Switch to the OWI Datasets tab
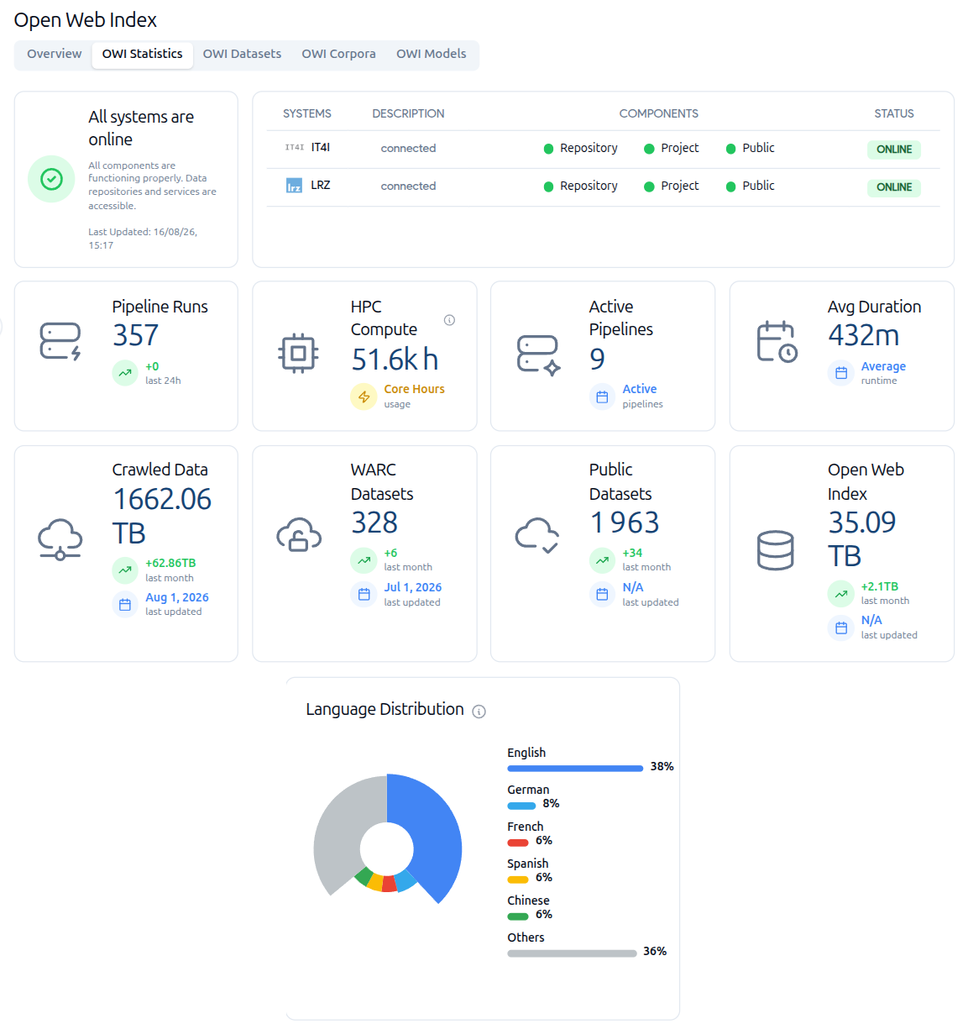The height and width of the screenshot is (1024, 968). [242, 54]
